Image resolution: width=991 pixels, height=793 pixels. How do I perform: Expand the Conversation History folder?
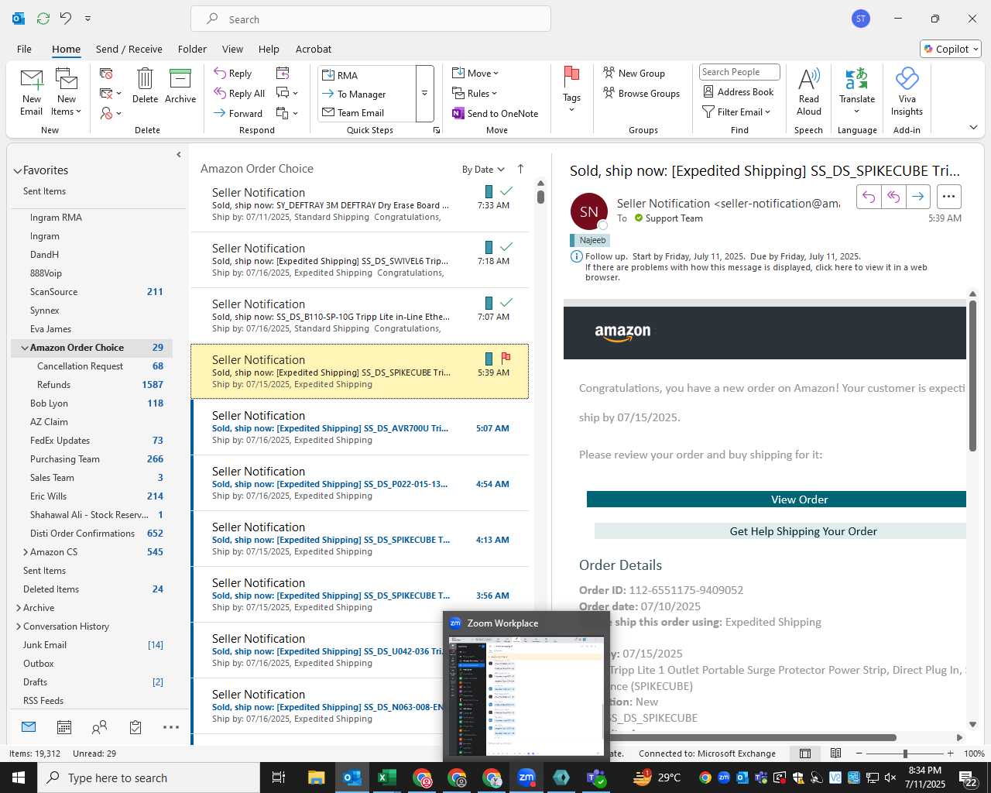(18, 627)
